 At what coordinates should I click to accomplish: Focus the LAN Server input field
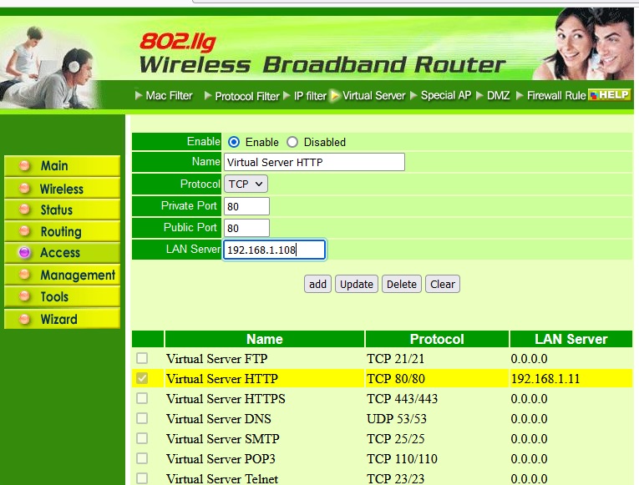pos(274,250)
